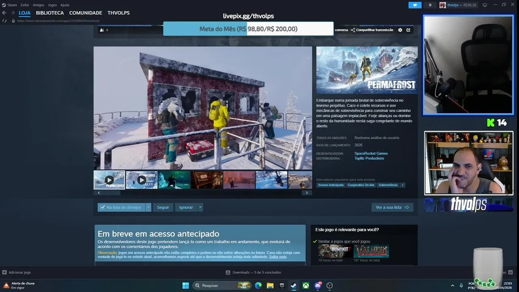Reload the store page with refresh icon
The height and width of the screenshot is (292, 519).
pyautogui.click(x=4, y=21)
